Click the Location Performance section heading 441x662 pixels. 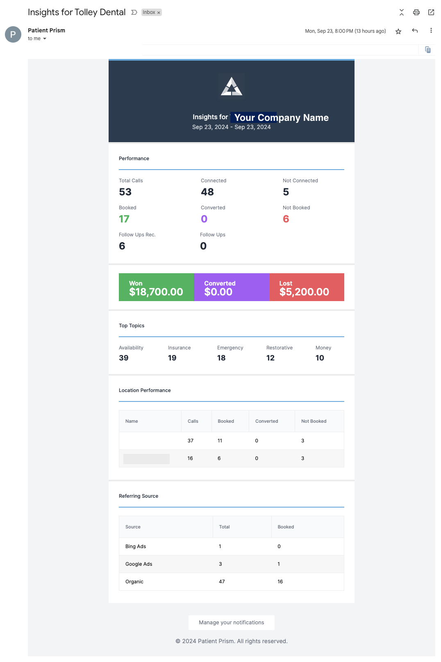145,390
